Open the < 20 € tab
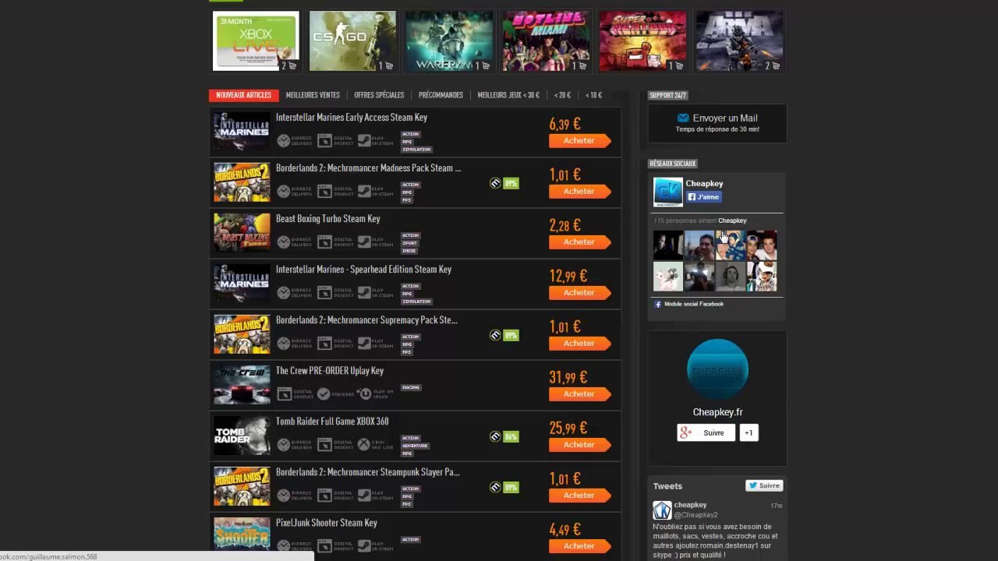Viewport: 998px width, 561px height. [x=562, y=95]
